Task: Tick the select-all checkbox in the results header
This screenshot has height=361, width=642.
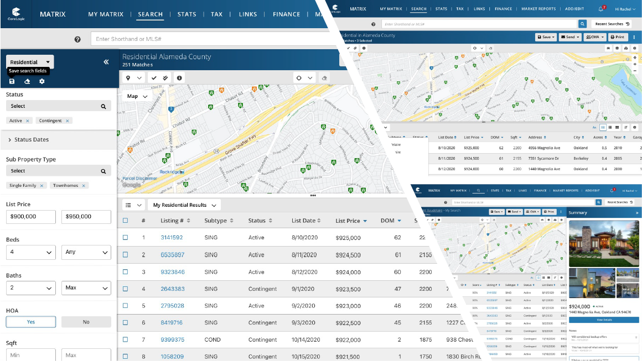Action: pyautogui.click(x=125, y=221)
